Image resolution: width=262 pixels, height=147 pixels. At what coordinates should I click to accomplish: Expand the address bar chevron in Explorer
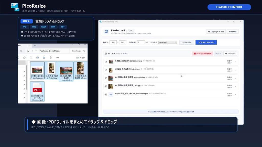32,51
